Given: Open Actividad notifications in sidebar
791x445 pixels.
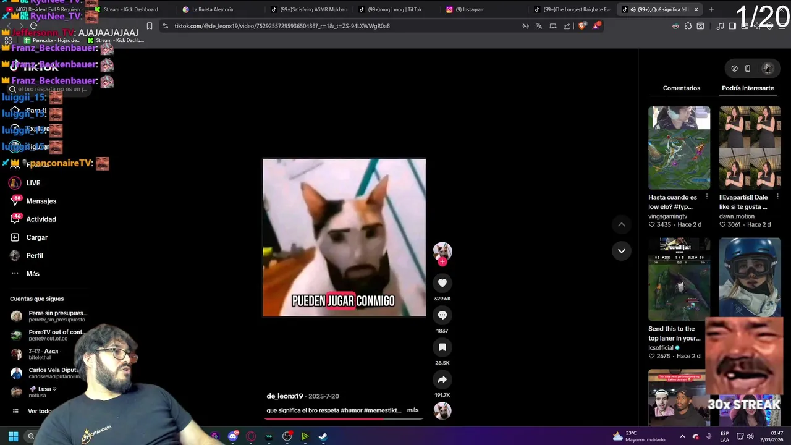Looking at the screenshot, I should coord(33,219).
